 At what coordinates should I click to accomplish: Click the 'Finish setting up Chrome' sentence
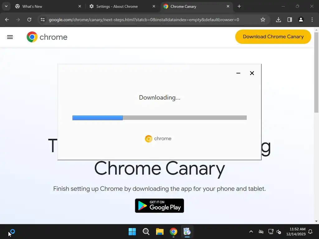[x=159, y=189]
